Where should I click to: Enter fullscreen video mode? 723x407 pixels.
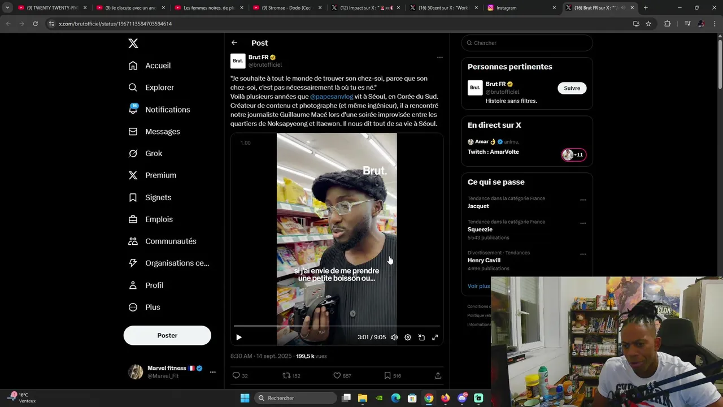point(435,337)
